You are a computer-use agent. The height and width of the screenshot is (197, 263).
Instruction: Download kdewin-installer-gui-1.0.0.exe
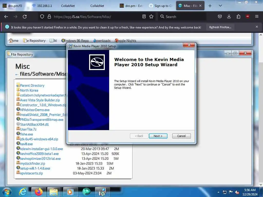point(41,149)
